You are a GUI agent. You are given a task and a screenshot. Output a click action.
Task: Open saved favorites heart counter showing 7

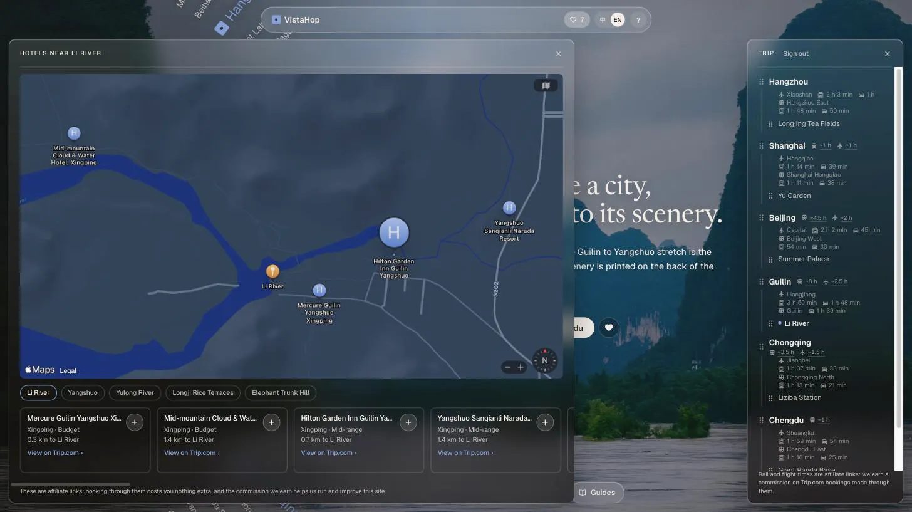point(577,19)
